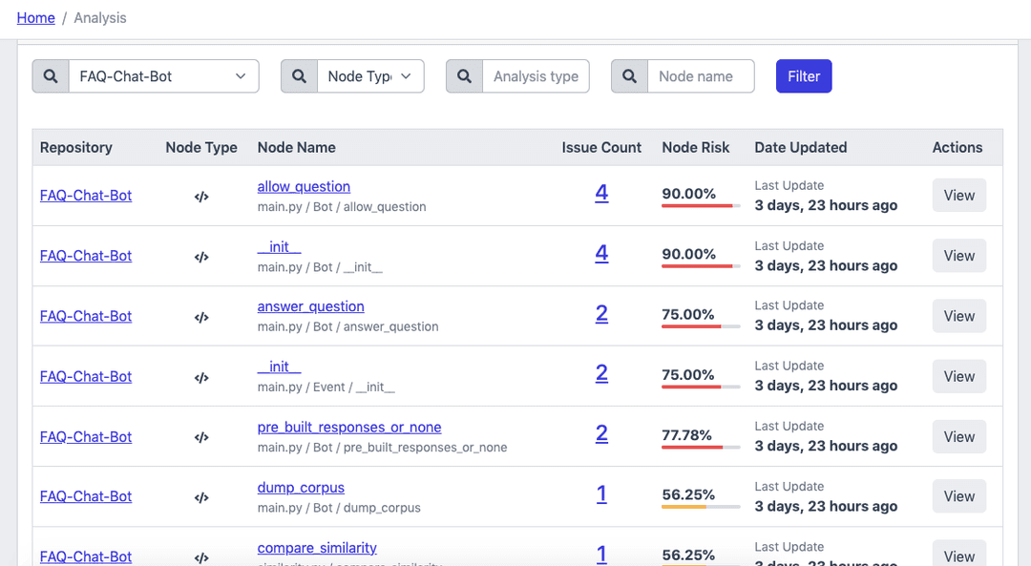Open the FAQ-Chat-Bot repository dropdown

[x=163, y=76]
